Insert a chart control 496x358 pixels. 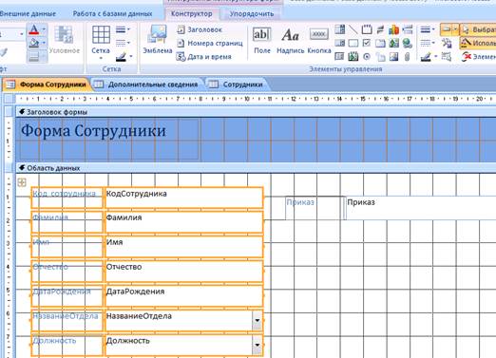coord(393,29)
